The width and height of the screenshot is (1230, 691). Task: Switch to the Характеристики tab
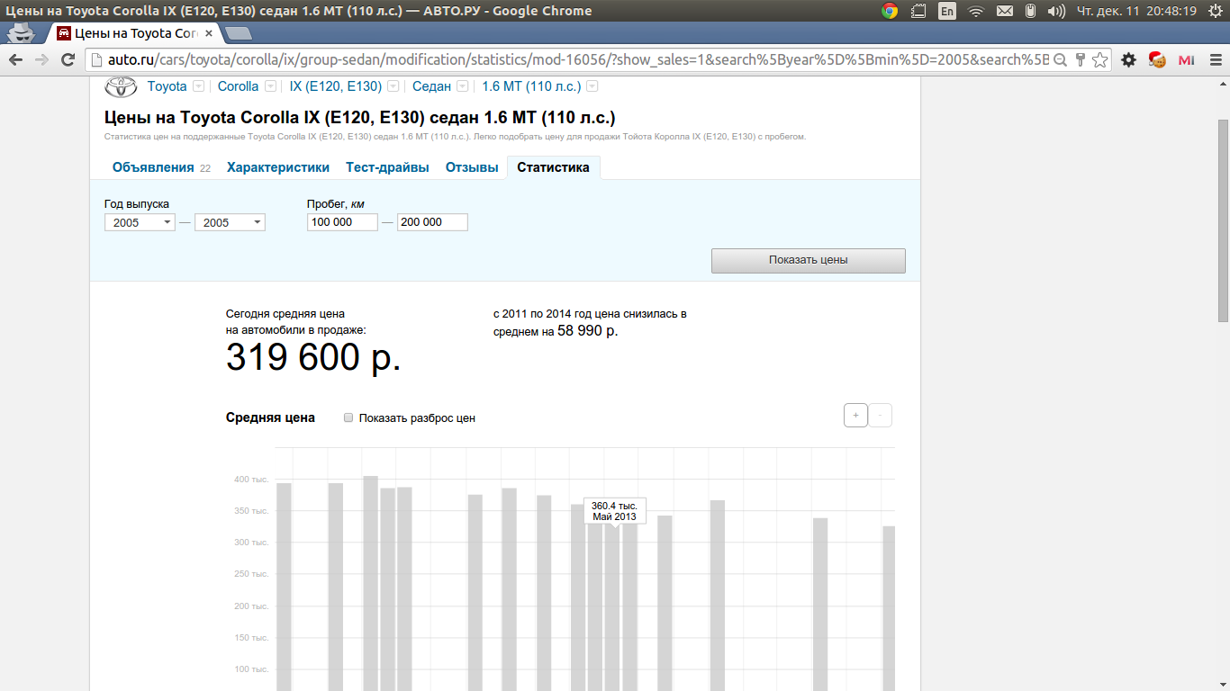click(278, 167)
